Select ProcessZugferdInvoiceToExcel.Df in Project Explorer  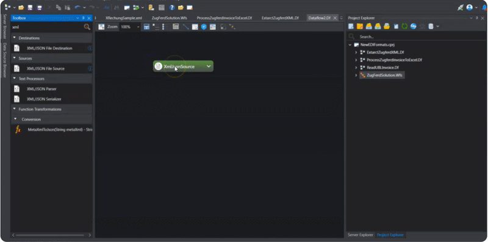coord(394,60)
